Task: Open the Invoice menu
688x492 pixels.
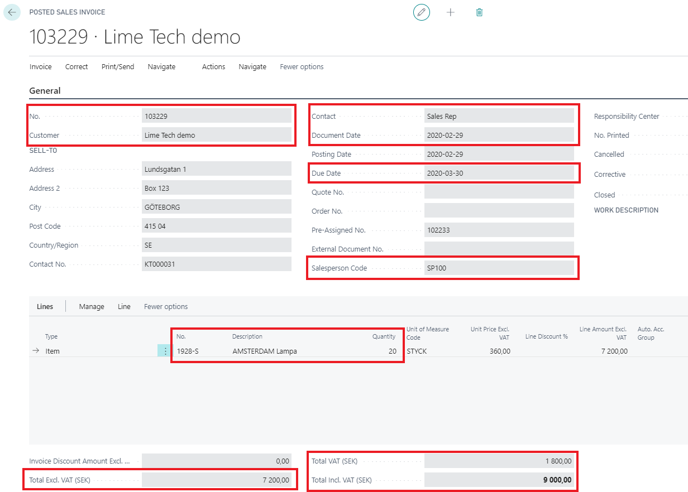Action: point(40,67)
